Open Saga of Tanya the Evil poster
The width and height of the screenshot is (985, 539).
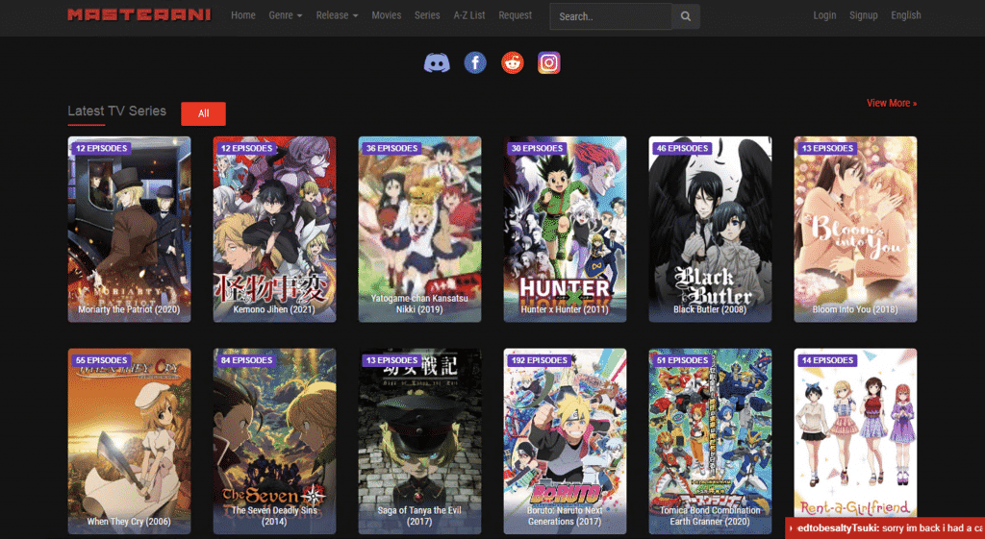[x=419, y=440]
